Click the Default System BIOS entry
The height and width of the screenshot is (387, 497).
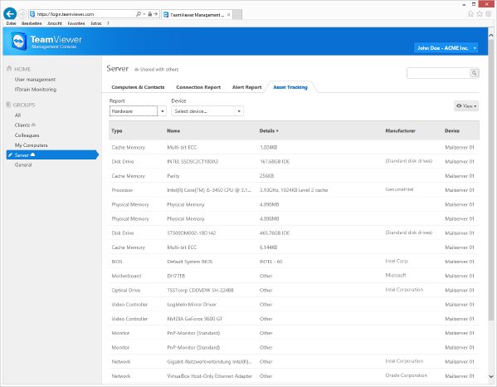pyautogui.click(x=190, y=262)
